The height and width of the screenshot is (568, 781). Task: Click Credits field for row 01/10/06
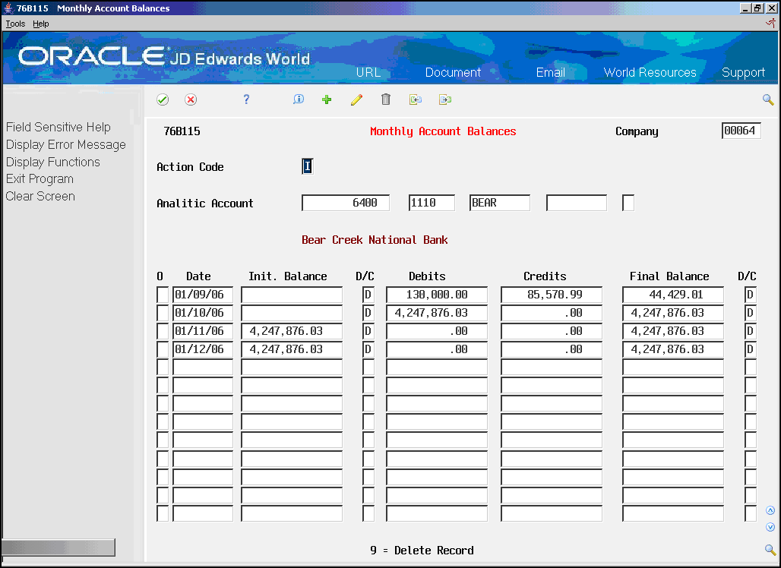pos(552,313)
